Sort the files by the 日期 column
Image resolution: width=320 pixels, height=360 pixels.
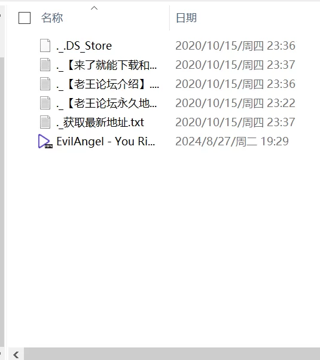coord(186,18)
